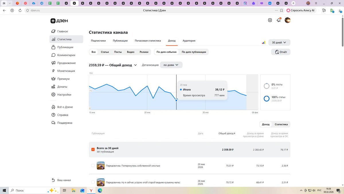Click the Дзен logo
This screenshot has width=344, height=194.
pos(59,21)
